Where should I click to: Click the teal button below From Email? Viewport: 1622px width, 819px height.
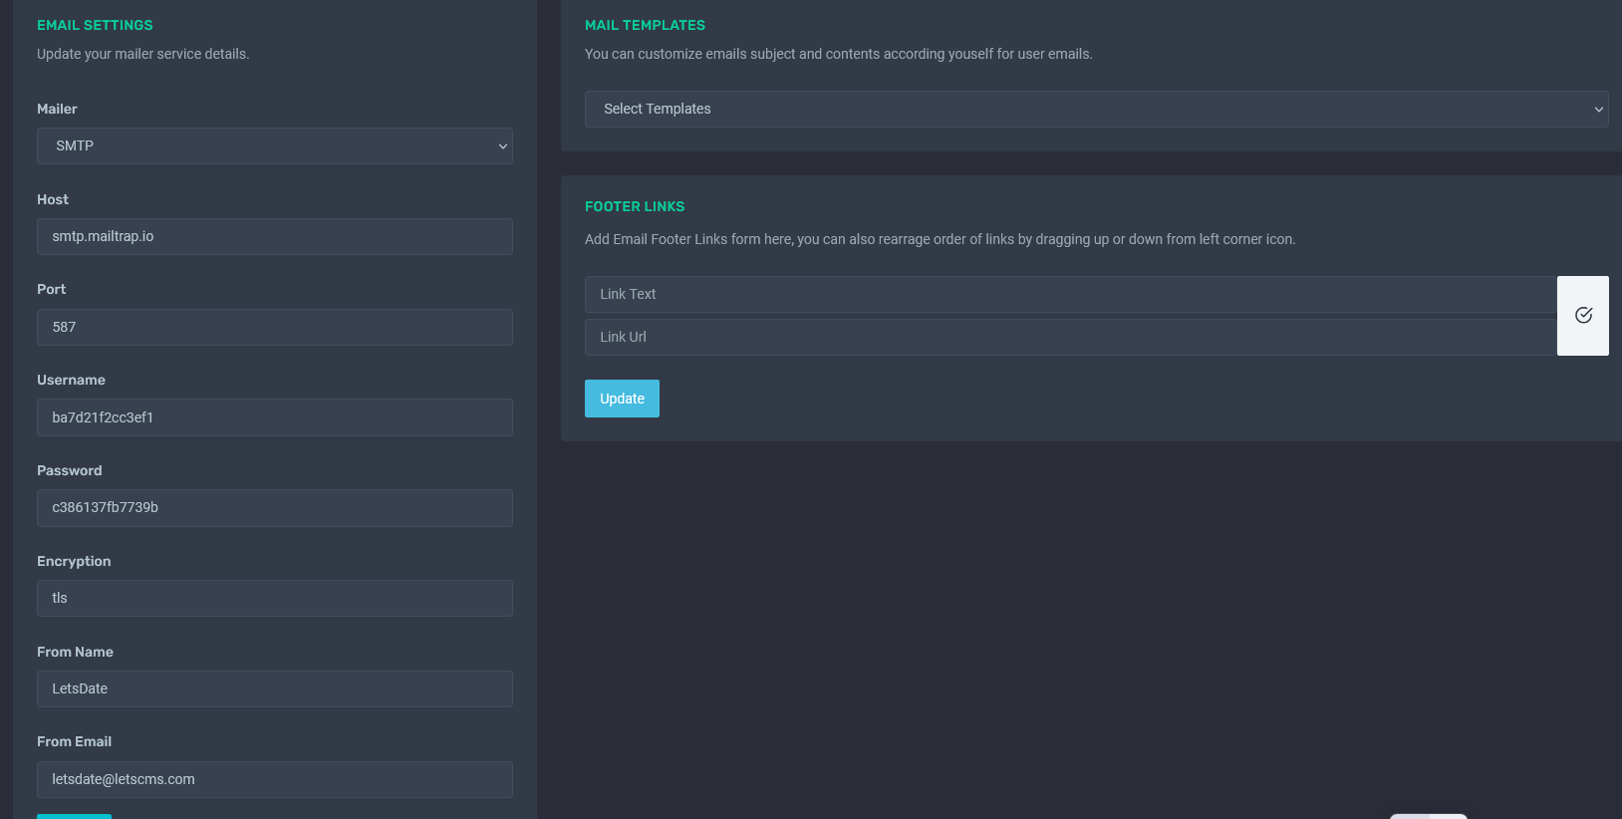pos(74,816)
